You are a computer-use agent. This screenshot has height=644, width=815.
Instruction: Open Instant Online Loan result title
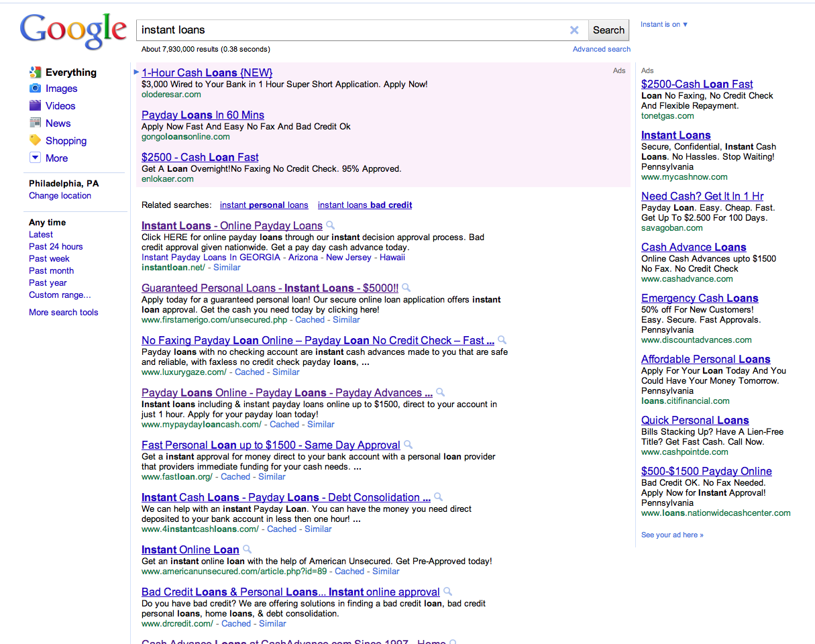pos(191,549)
